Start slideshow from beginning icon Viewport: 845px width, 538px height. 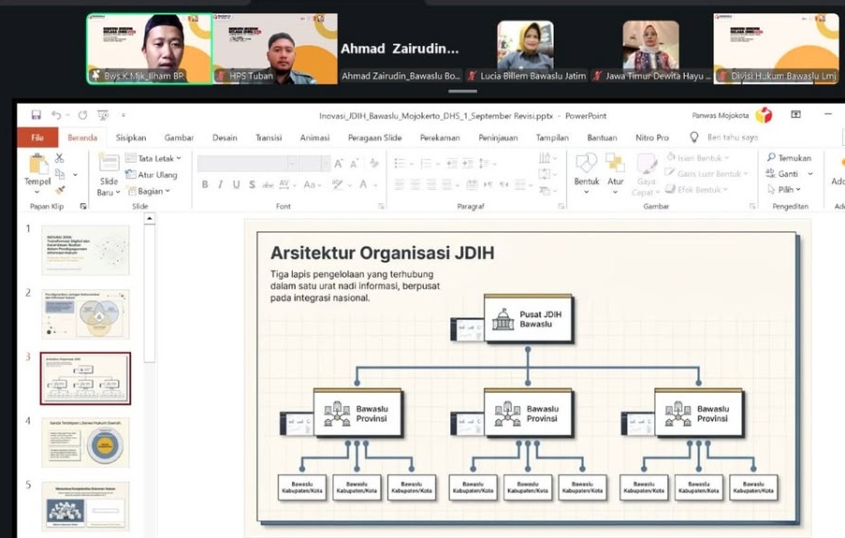point(103,115)
